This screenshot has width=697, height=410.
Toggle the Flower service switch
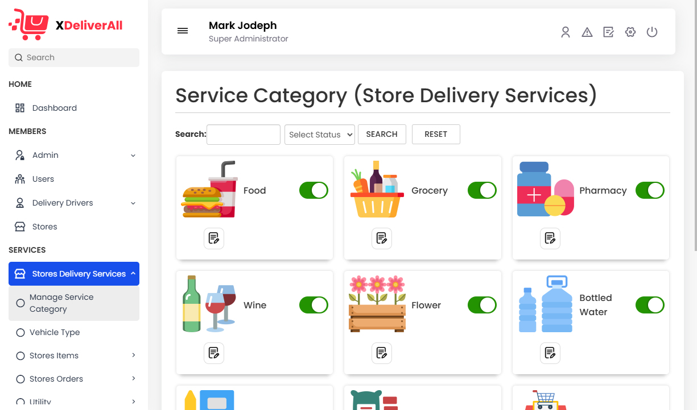tap(482, 305)
